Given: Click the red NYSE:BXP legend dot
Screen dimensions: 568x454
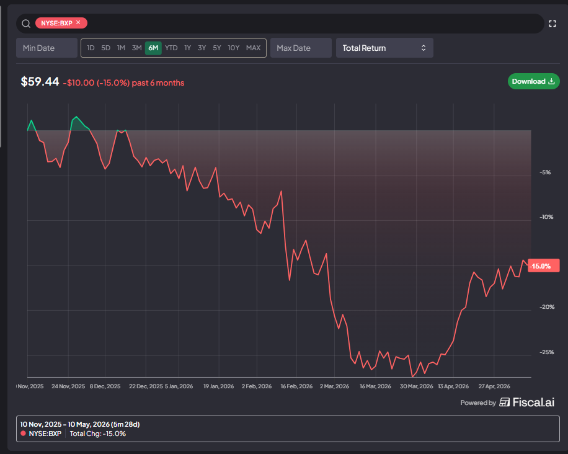Looking at the screenshot, I should point(23,434).
